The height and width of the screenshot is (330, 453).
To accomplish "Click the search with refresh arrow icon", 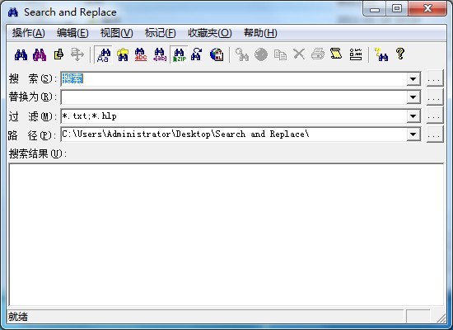I will coord(197,54).
